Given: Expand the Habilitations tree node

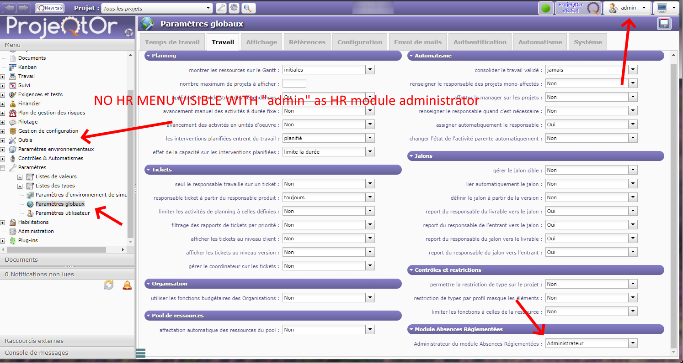Looking at the screenshot, I should (3, 223).
